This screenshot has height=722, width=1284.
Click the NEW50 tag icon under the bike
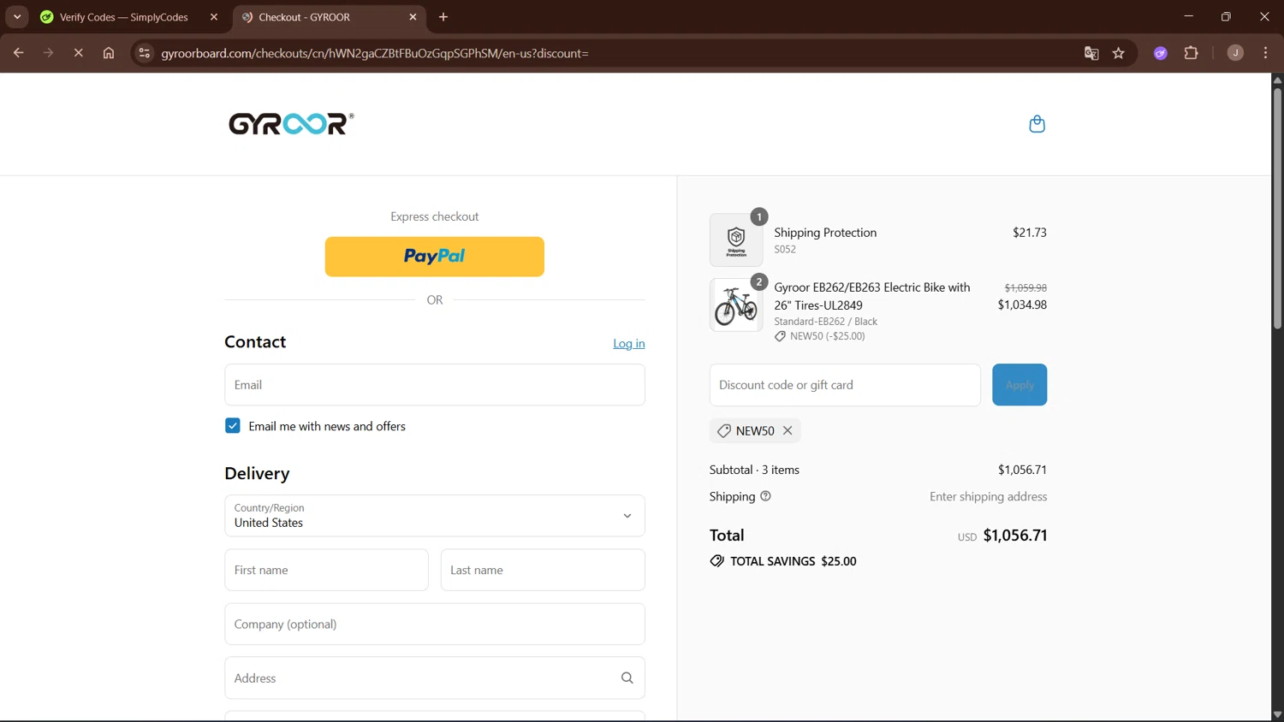pyautogui.click(x=780, y=336)
